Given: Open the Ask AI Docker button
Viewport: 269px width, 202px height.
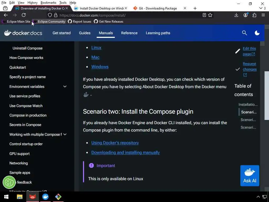Looking at the screenshot, I should [x=250, y=175].
